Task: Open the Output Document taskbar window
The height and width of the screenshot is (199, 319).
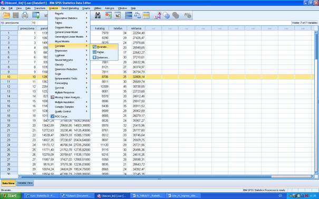Action: 76,196
